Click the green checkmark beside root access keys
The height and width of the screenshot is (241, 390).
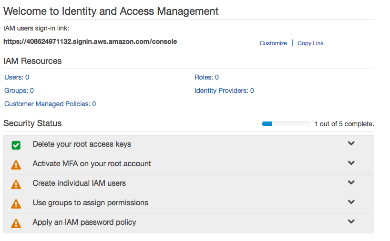click(16, 145)
